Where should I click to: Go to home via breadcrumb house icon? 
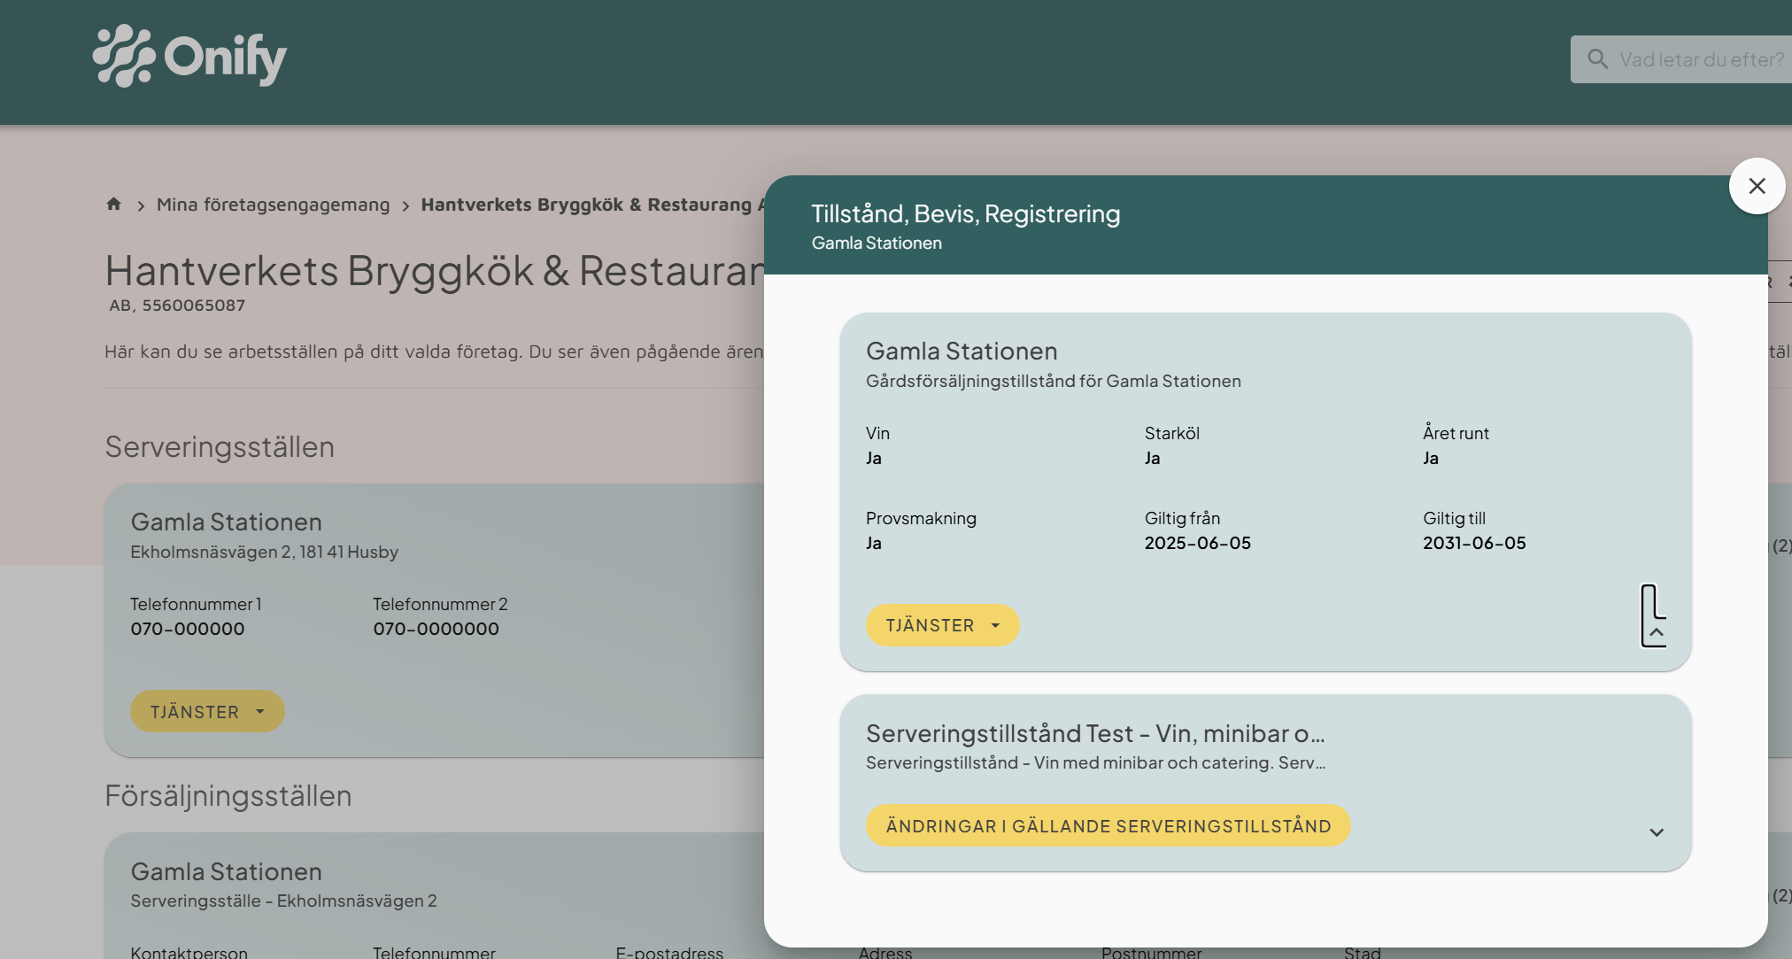[113, 205]
